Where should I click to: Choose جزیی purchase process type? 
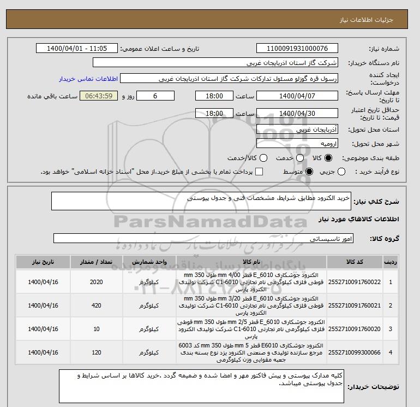(x=341, y=172)
